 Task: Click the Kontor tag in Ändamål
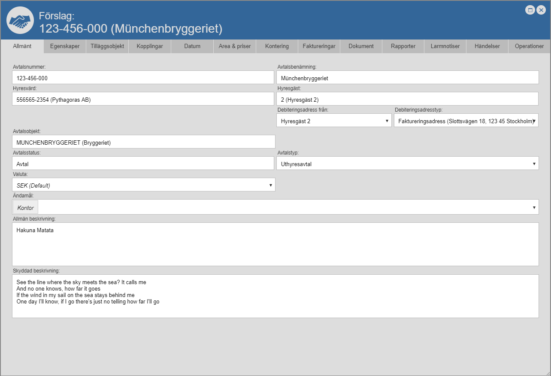click(26, 207)
